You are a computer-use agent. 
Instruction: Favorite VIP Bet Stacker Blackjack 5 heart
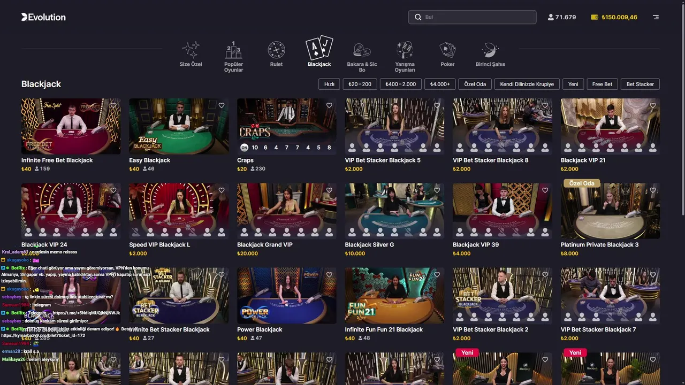[437, 105]
